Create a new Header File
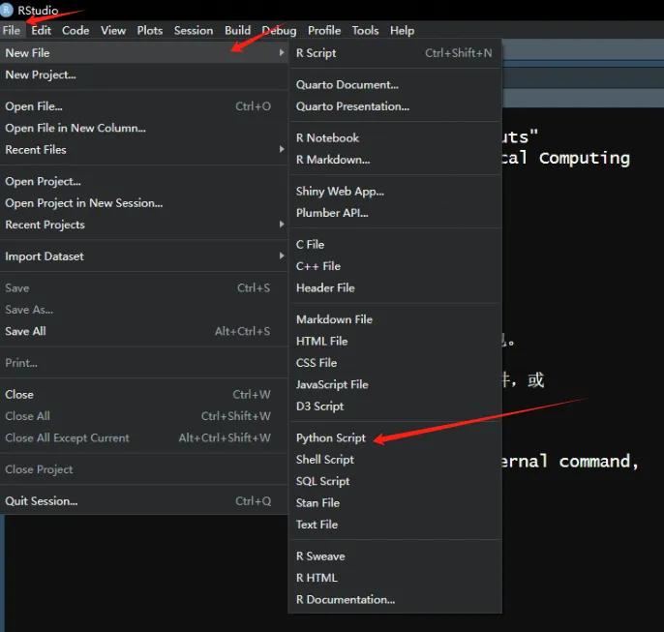This screenshot has width=664, height=632. coord(395,287)
